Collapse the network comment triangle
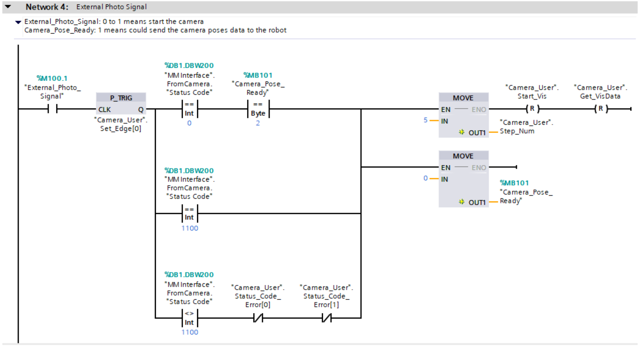The height and width of the screenshot is (346, 640). pyautogui.click(x=18, y=22)
